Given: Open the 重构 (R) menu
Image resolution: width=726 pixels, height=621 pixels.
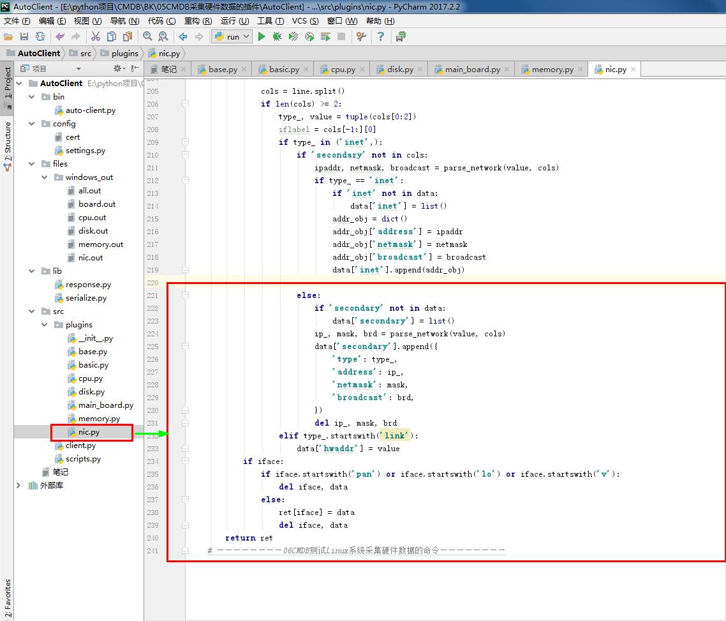Looking at the screenshot, I should 198,21.
